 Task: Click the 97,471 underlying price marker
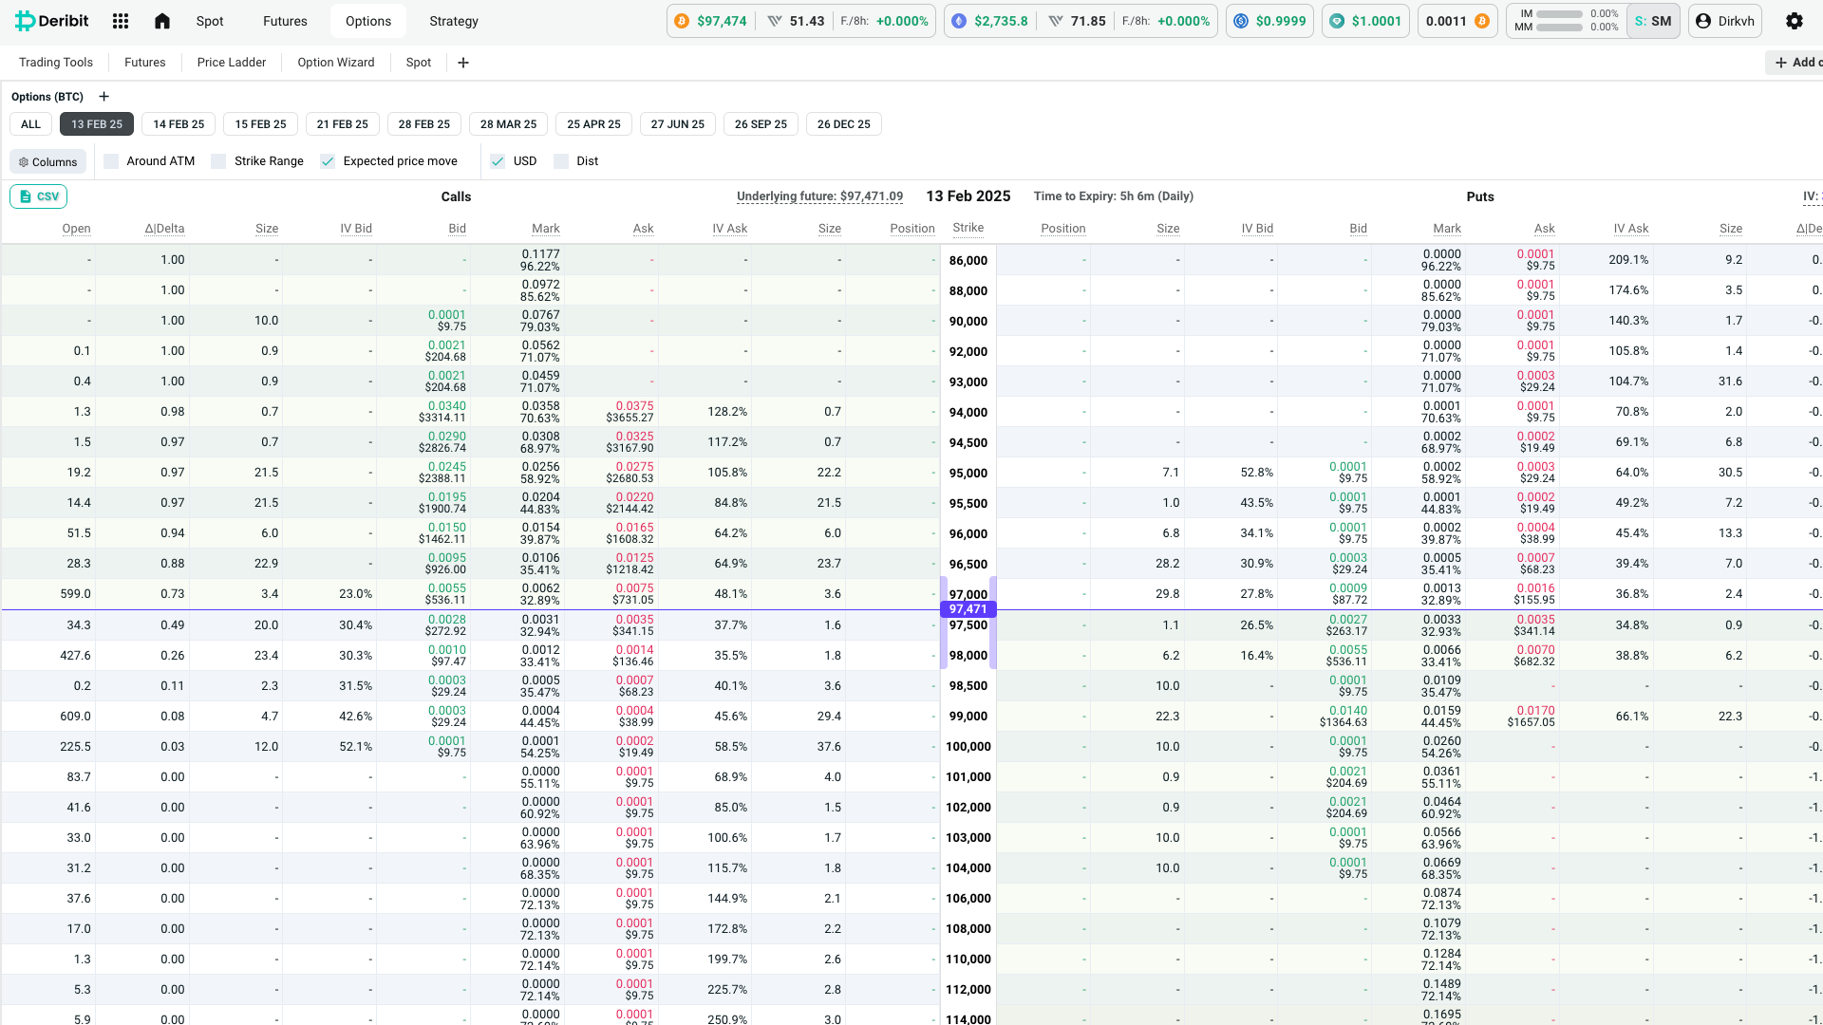tap(968, 609)
